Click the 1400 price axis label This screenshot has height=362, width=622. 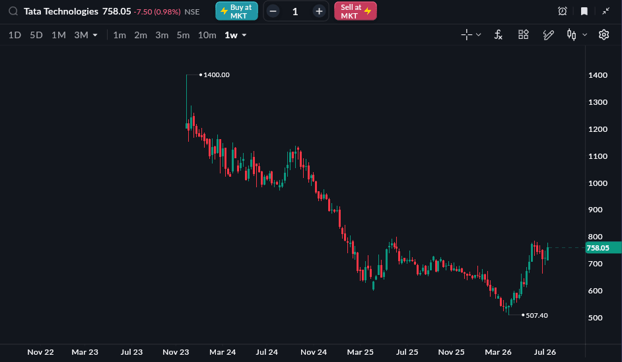598,75
